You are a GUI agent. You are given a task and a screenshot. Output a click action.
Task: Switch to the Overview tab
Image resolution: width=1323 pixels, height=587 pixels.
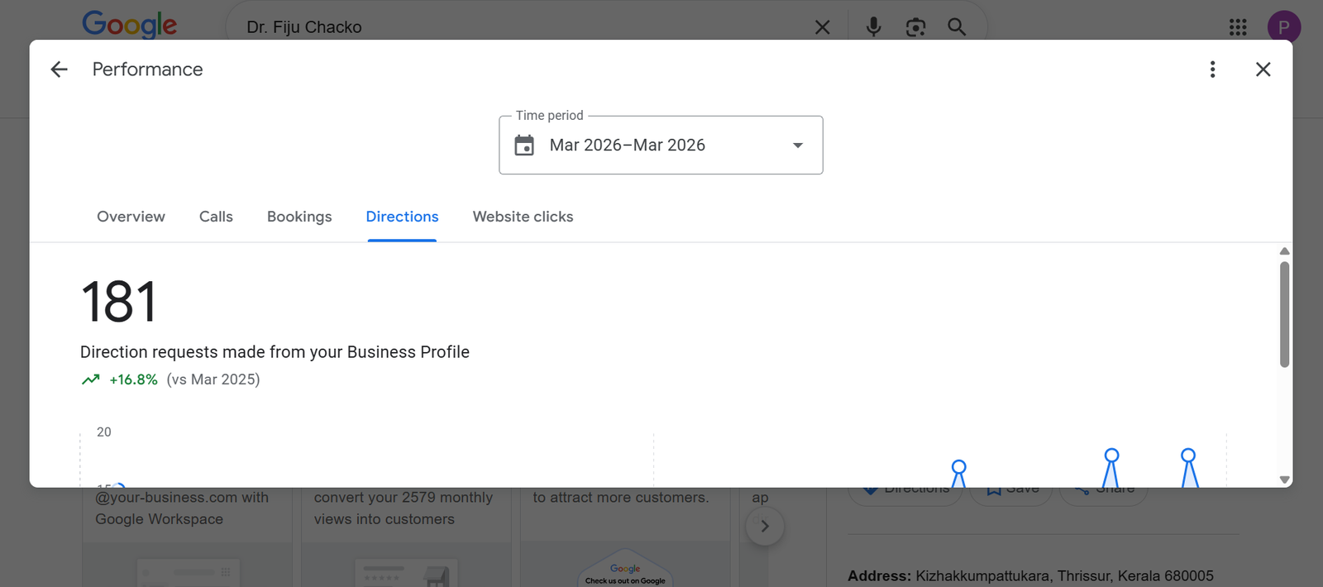pyautogui.click(x=131, y=217)
